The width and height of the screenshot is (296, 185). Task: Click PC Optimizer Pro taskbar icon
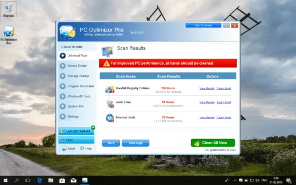tap(85, 180)
